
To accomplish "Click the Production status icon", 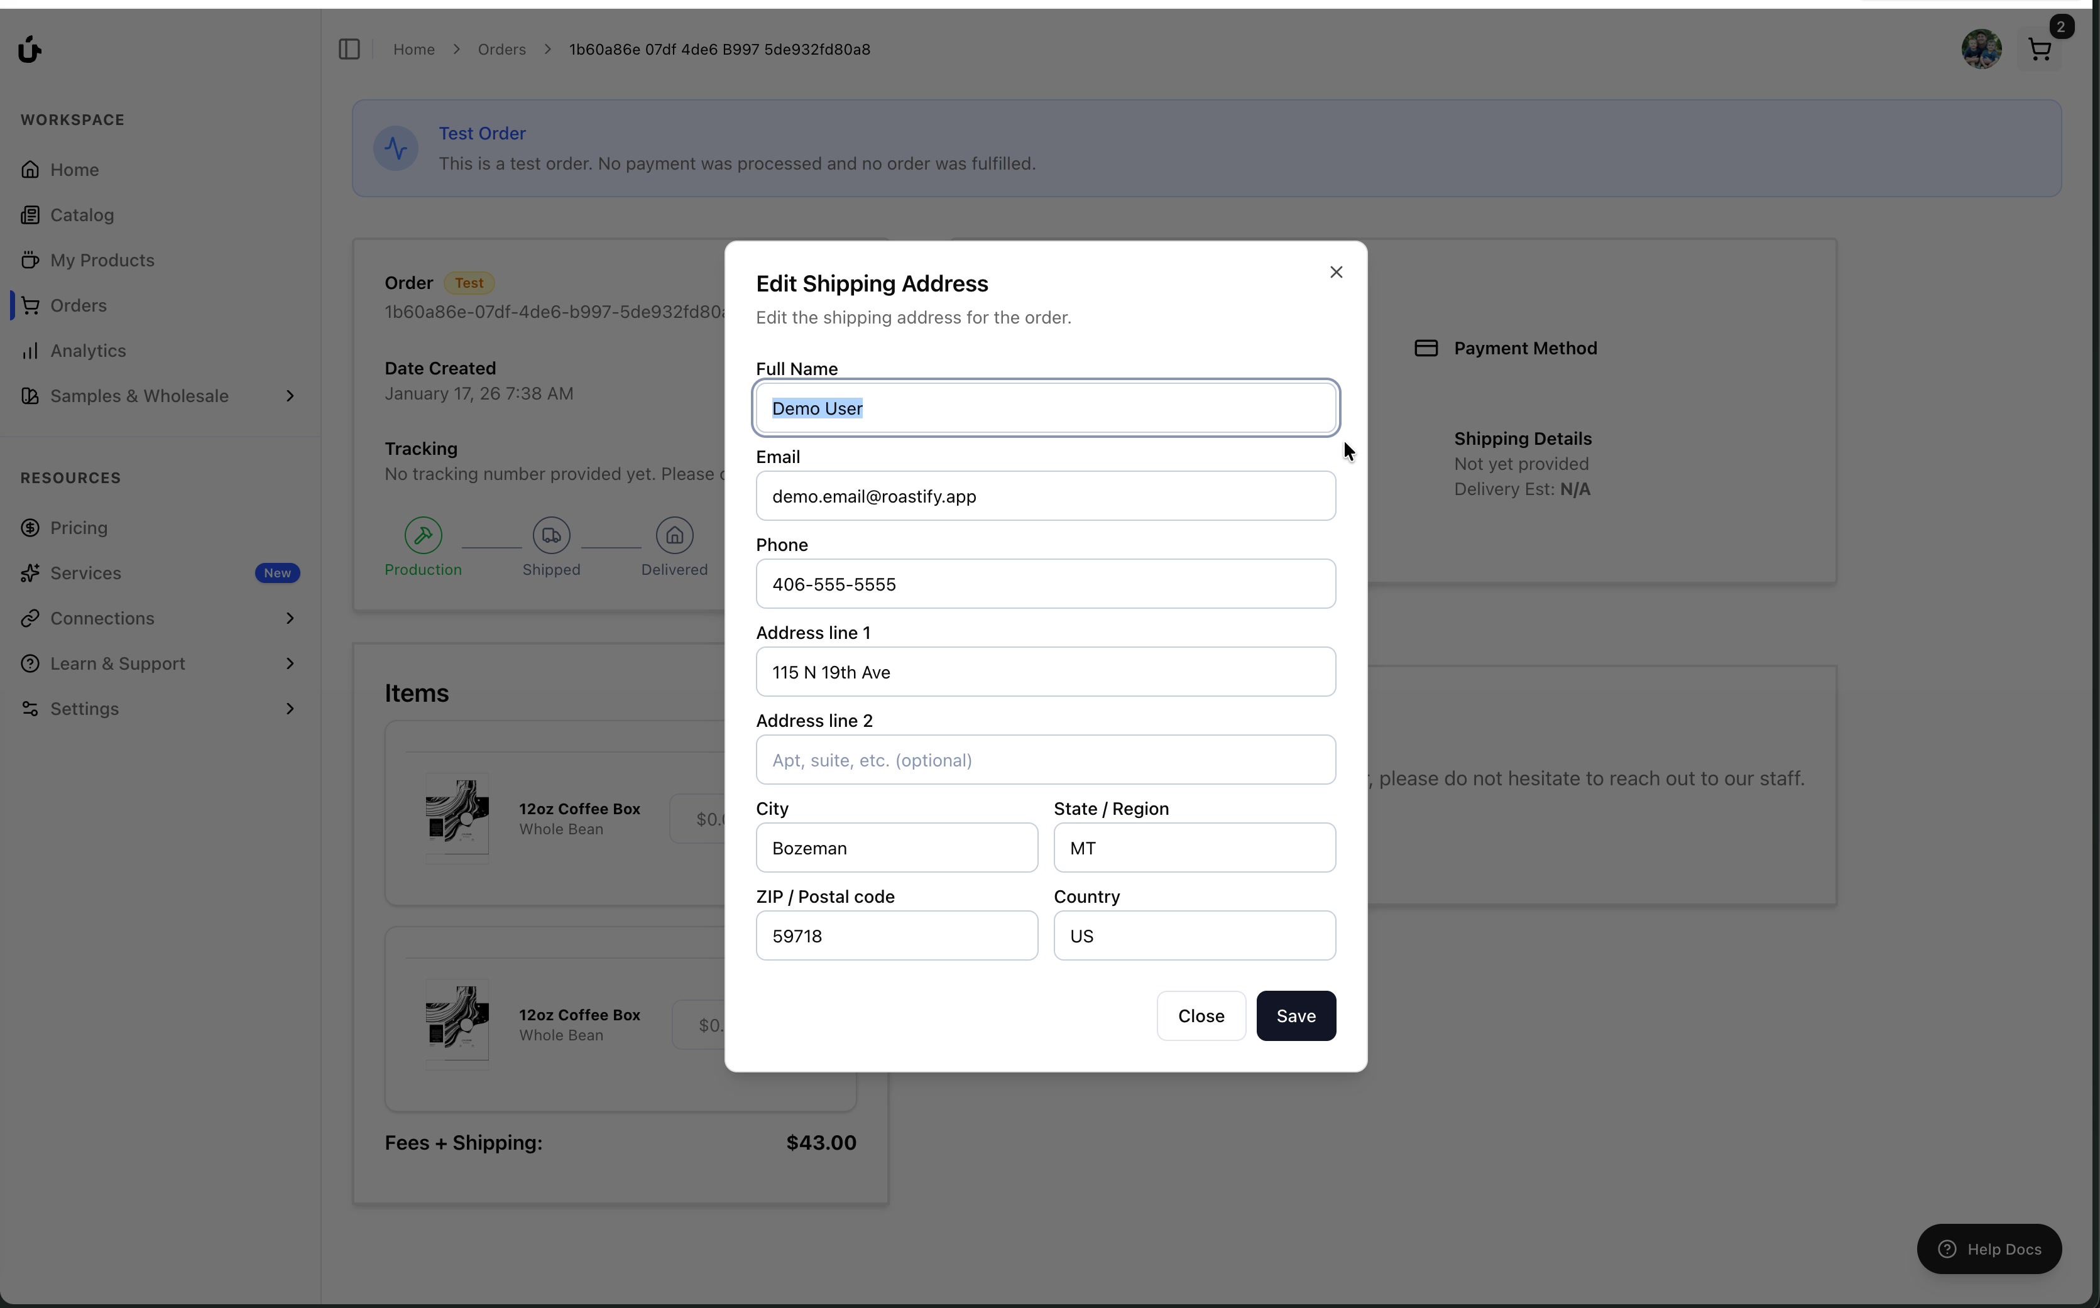I will point(423,535).
